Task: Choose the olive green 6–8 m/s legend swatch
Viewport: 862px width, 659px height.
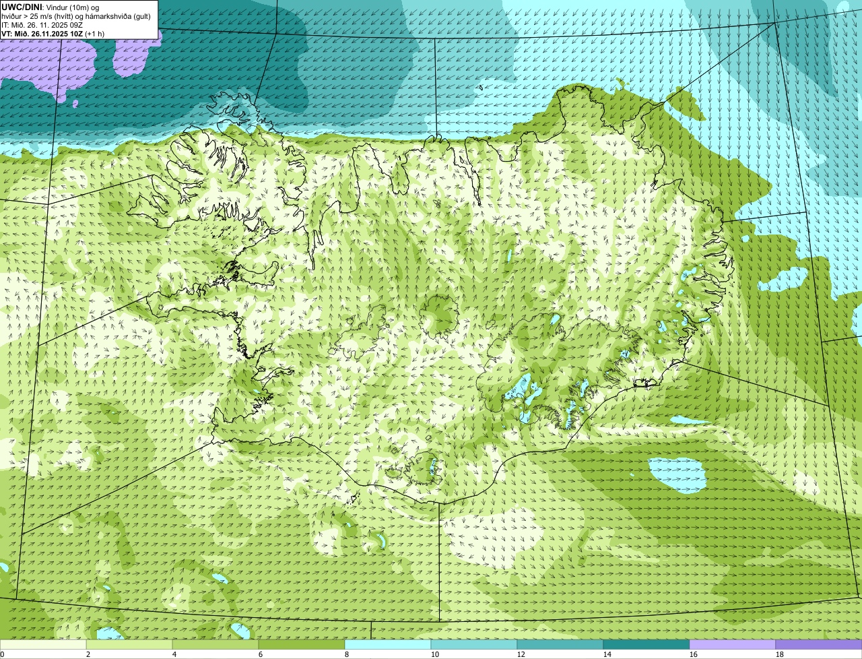Action: pos(302,645)
